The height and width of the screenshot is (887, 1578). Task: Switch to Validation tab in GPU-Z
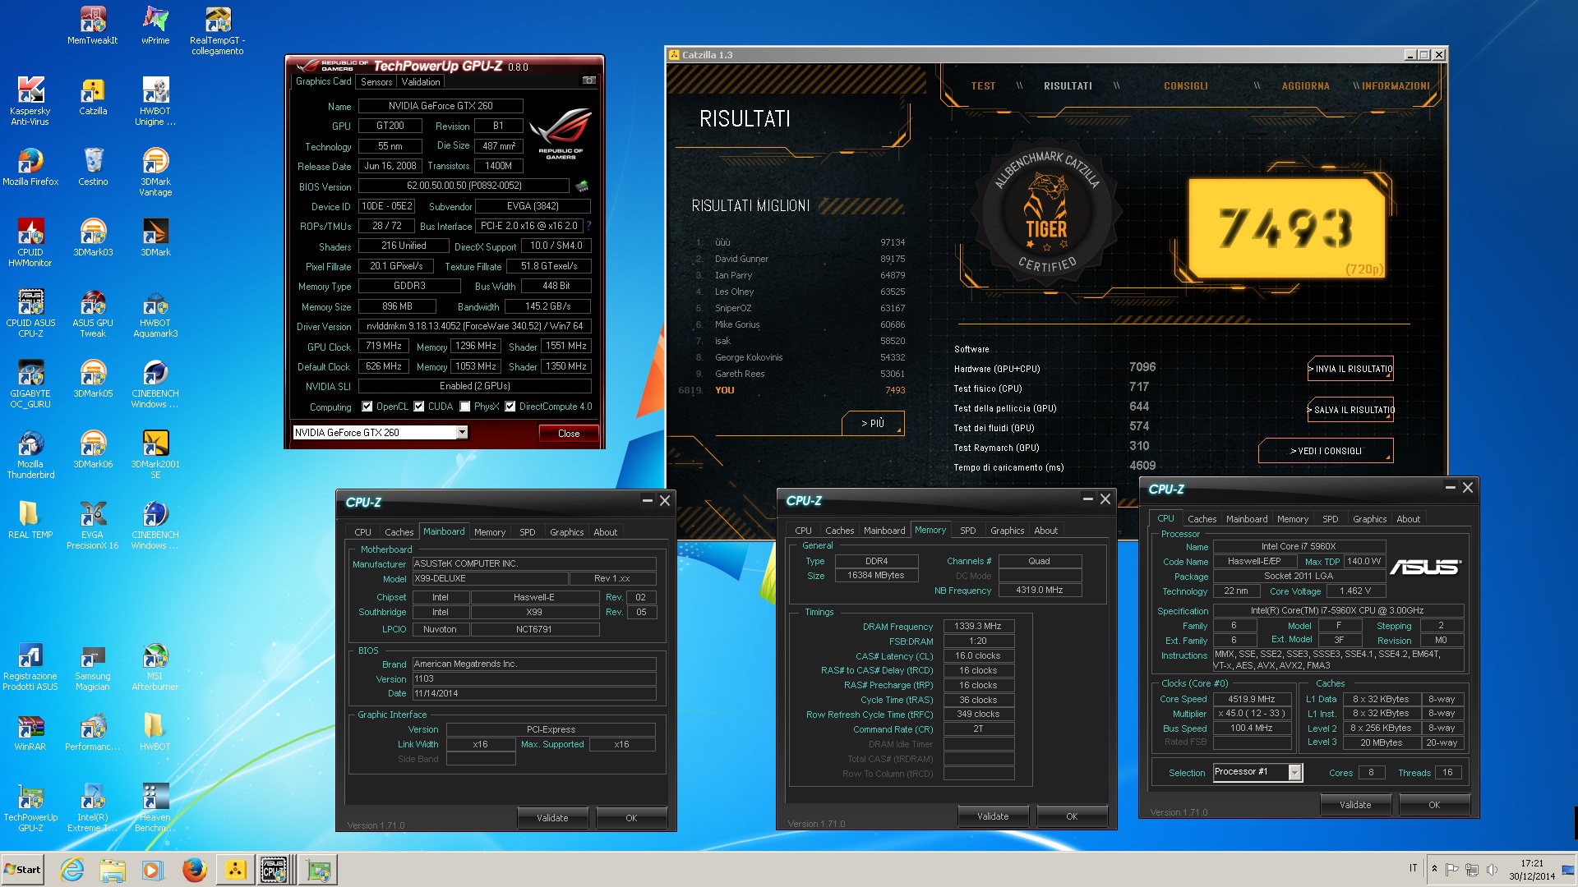click(421, 82)
